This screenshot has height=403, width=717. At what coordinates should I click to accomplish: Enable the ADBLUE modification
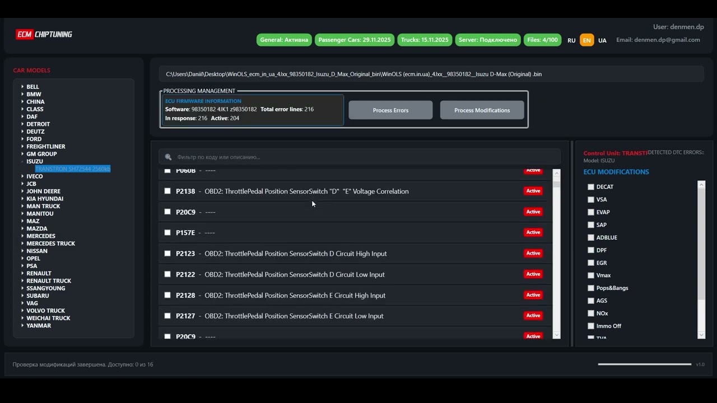coord(591,237)
